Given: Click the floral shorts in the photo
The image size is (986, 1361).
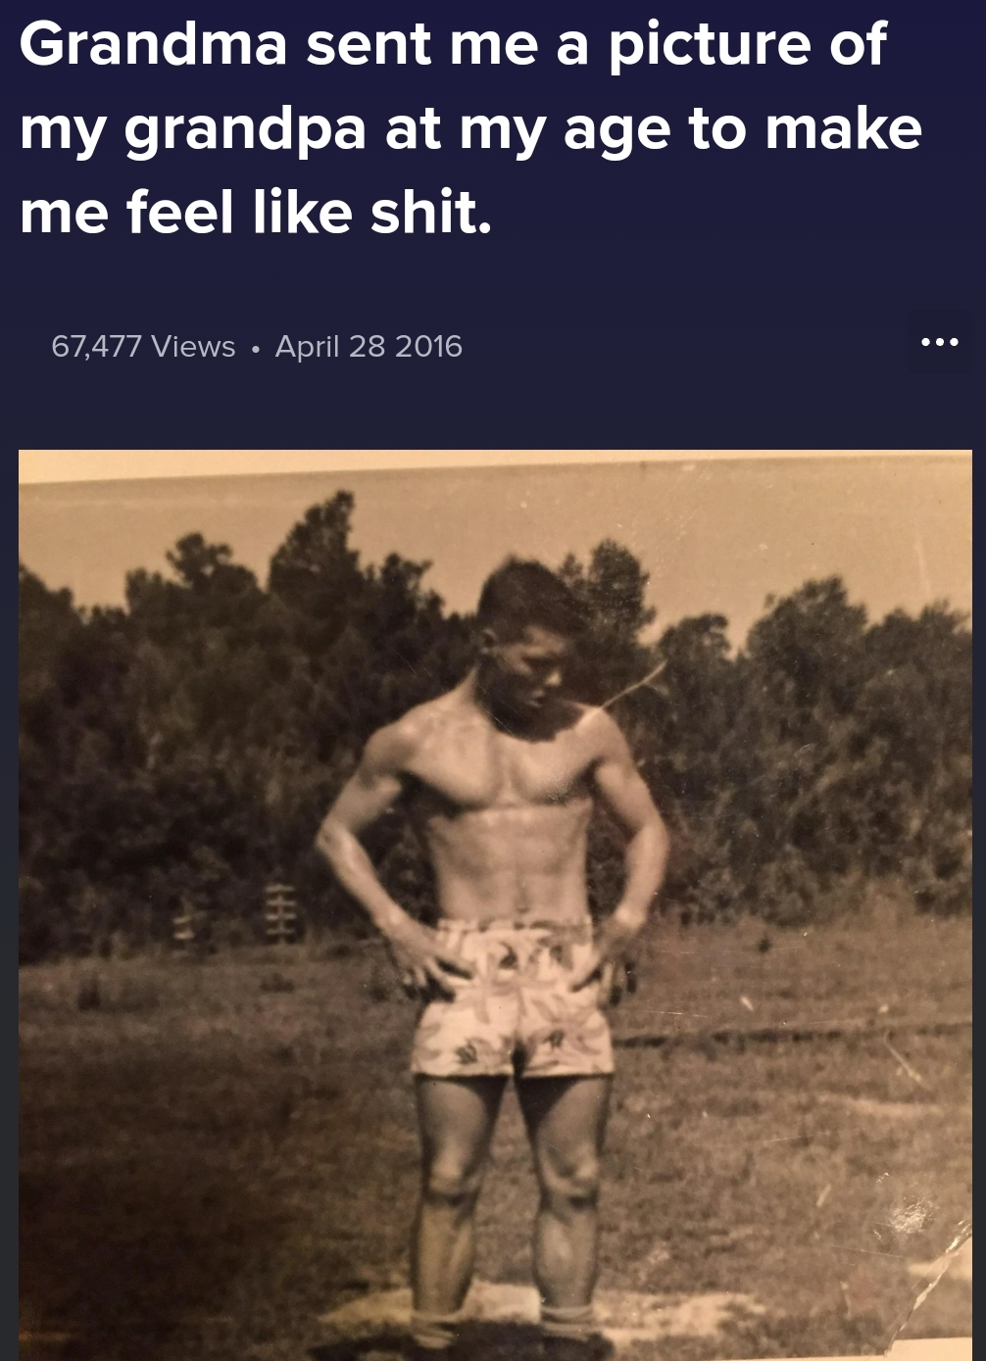Looking at the screenshot, I should tap(512, 997).
